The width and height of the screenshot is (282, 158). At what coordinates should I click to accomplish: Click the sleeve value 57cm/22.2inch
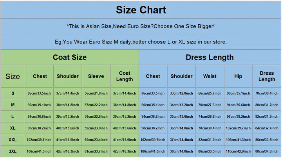click(96, 105)
